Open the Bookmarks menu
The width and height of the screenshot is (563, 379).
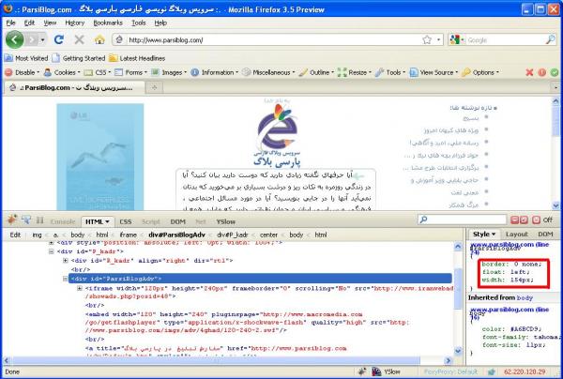click(108, 23)
